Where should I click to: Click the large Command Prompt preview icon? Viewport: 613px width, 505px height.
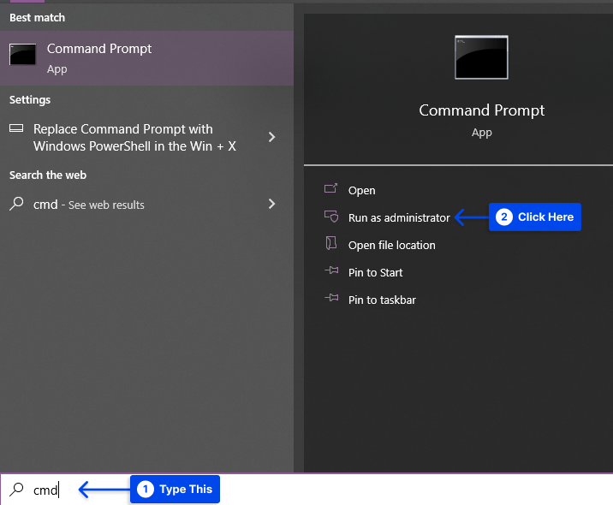tap(481, 57)
